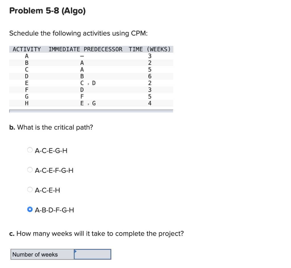The image size is (291, 268).
Task: Click the time value 6 for activity D
Action: (x=149, y=76)
